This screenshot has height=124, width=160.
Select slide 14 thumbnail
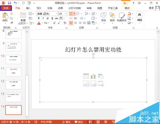click(x=13, y=110)
